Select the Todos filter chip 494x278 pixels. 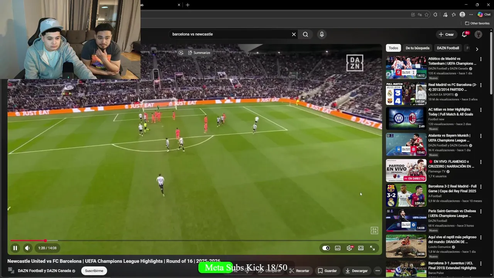[x=393, y=48]
